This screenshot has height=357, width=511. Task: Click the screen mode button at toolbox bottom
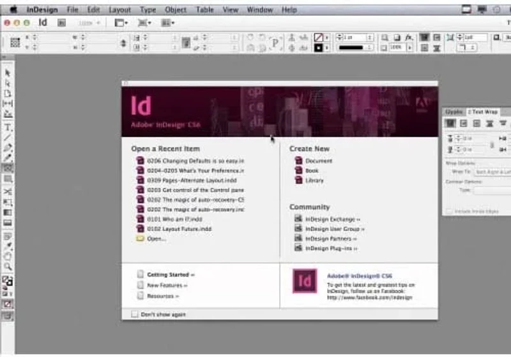click(x=7, y=316)
